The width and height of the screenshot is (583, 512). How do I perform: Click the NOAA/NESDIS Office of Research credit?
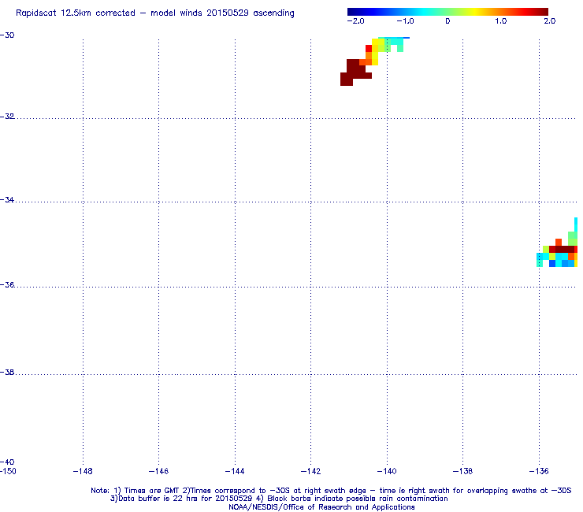(321, 507)
